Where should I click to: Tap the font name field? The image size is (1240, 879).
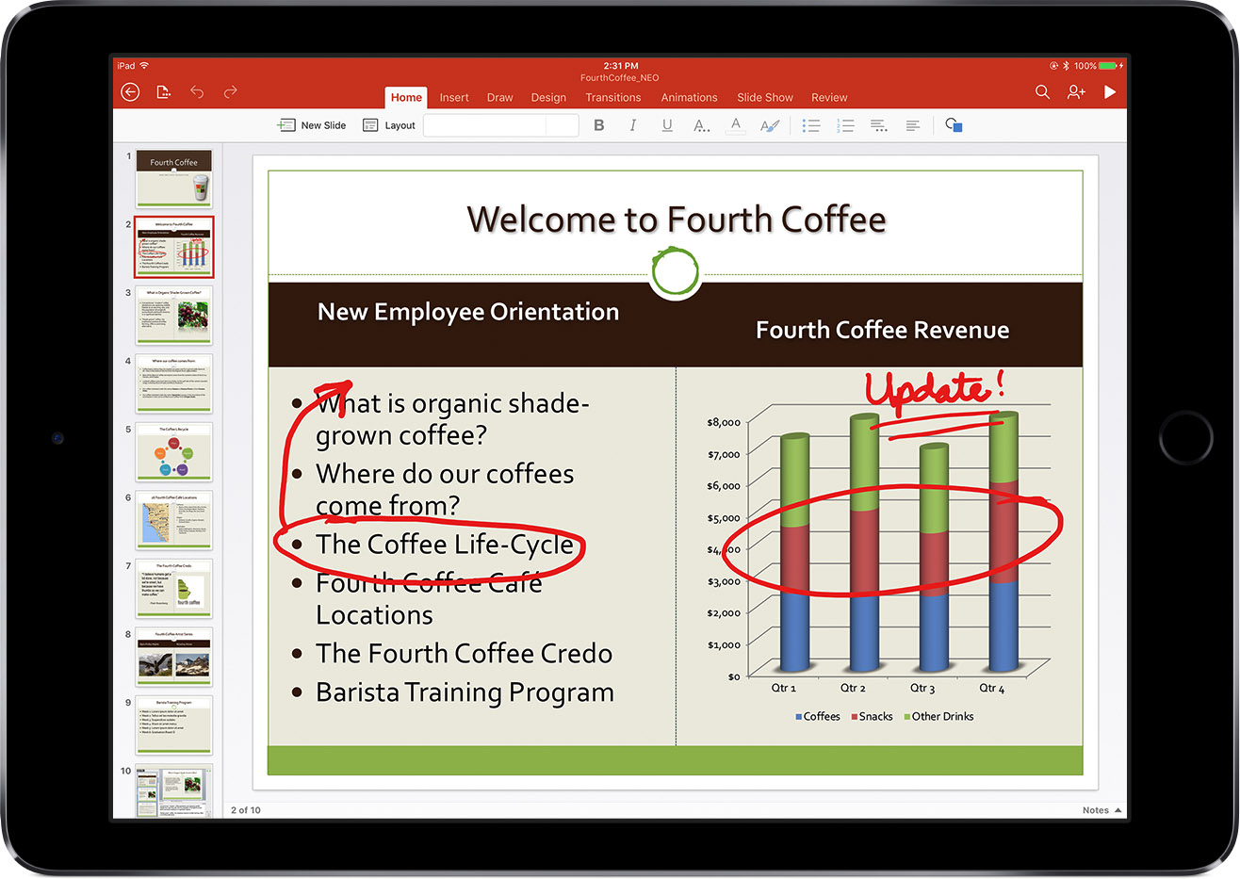[x=484, y=125]
